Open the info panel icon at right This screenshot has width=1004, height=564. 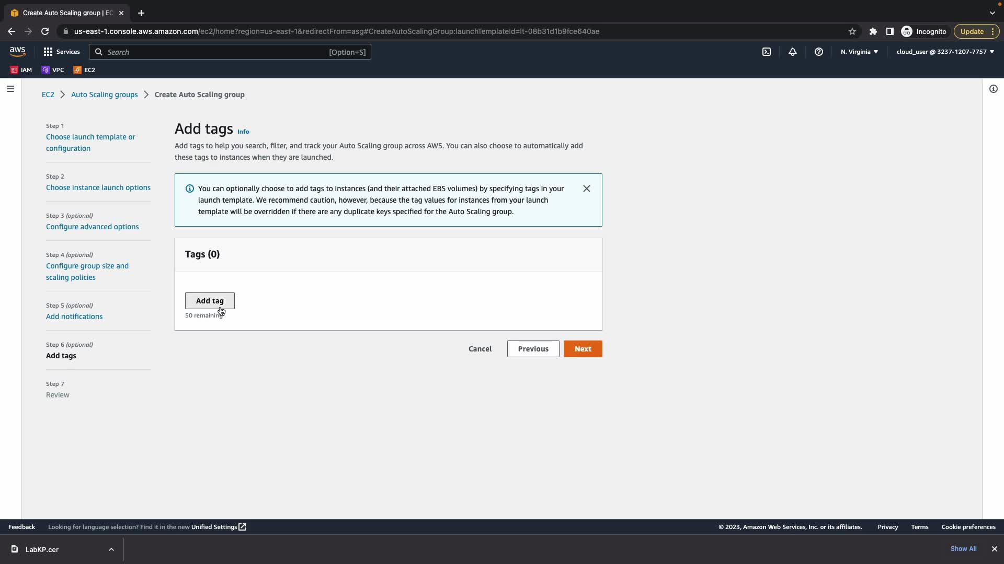pyautogui.click(x=993, y=89)
